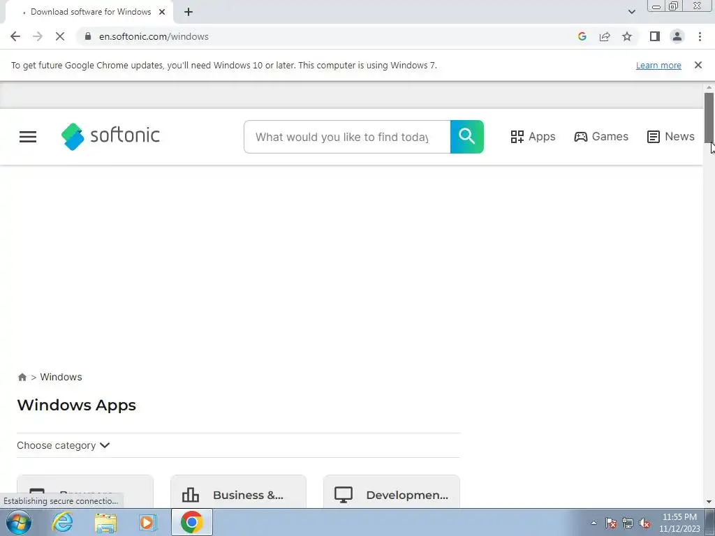Select the Download software for Windows tab
The image size is (715, 536).
[89, 12]
